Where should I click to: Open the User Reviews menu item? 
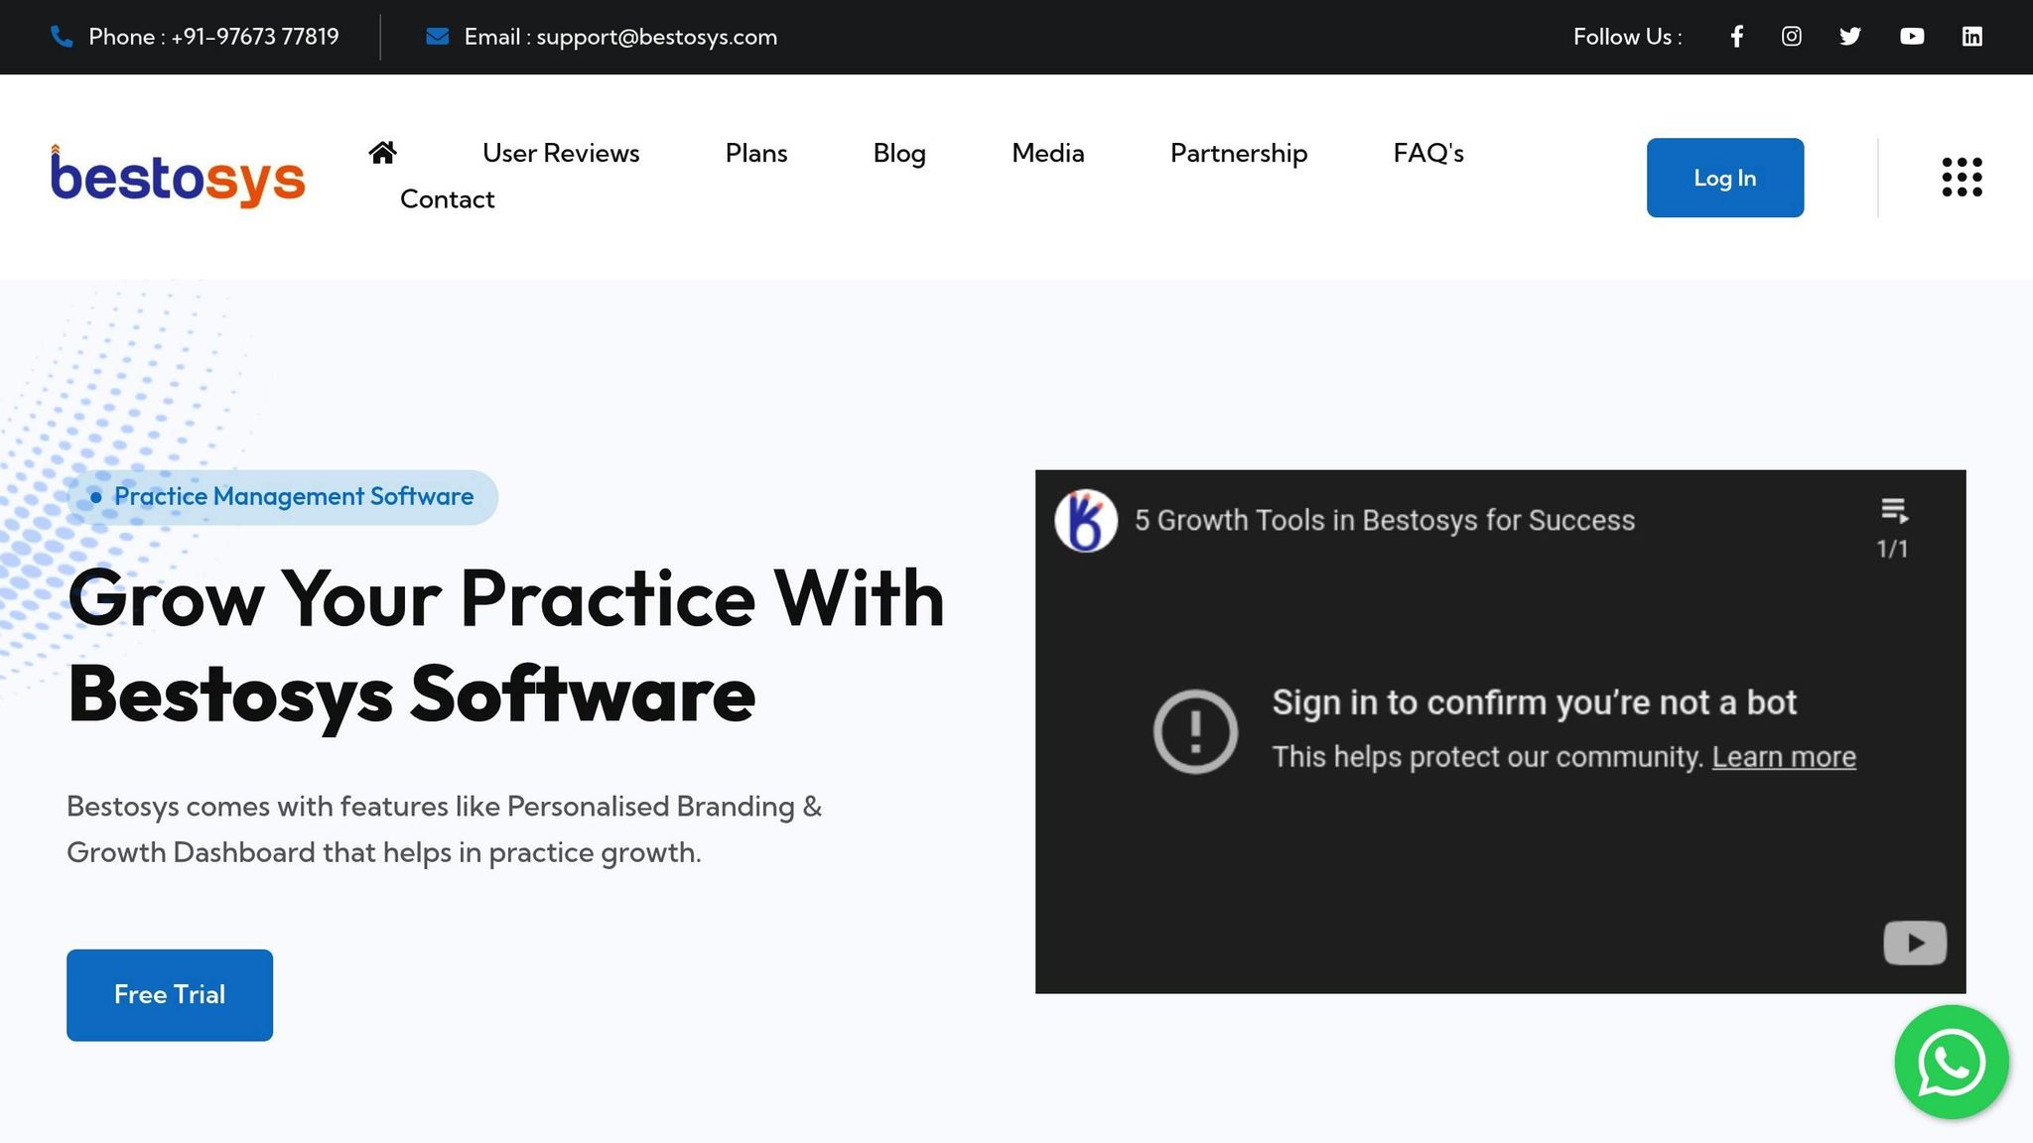[561, 153]
